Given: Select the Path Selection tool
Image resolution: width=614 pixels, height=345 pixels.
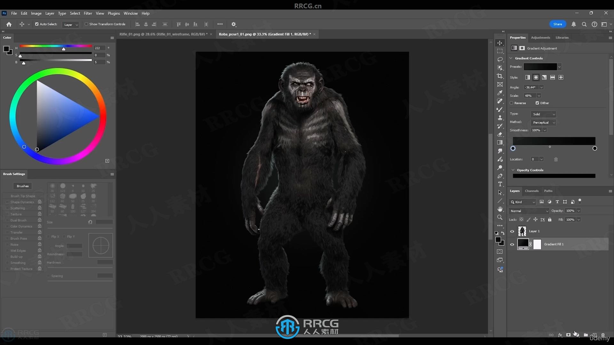Looking at the screenshot, I should (500, 192).
